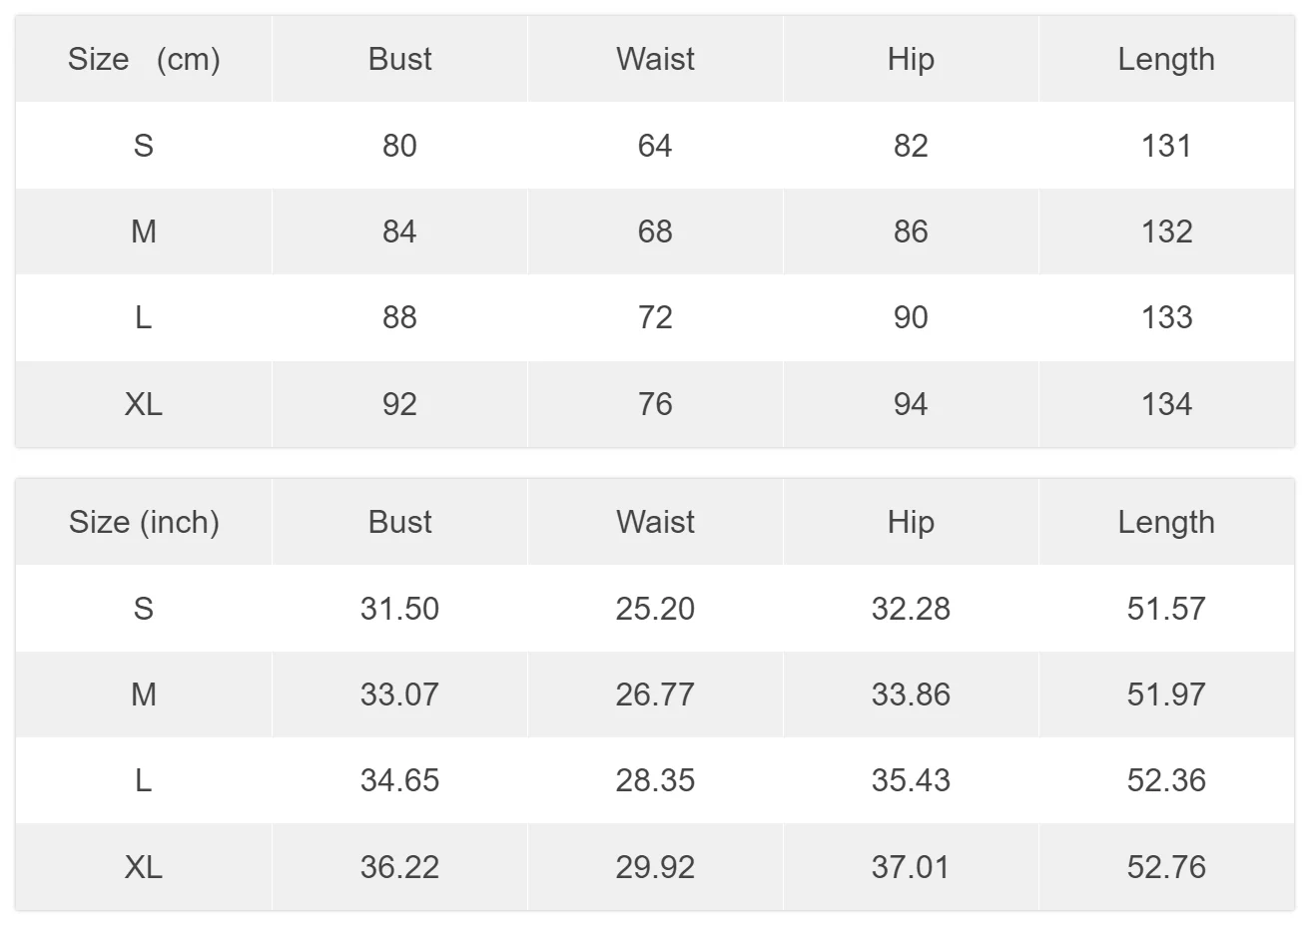Click bust value 84 for size M

pos(399,231)
